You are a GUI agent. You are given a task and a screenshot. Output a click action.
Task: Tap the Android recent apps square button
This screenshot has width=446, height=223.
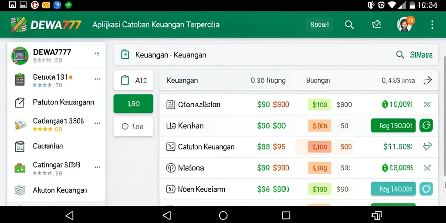point(286,215)
